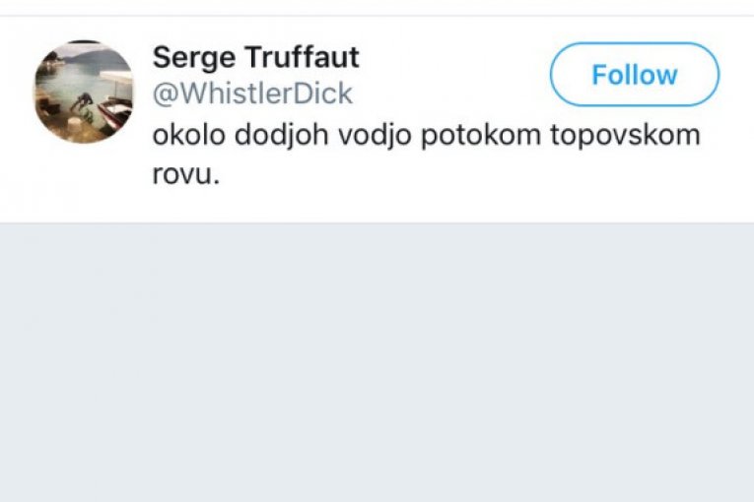Screen dimensions: 754x502
Task: Click the white strip above the tweet card
Action: 377,7
